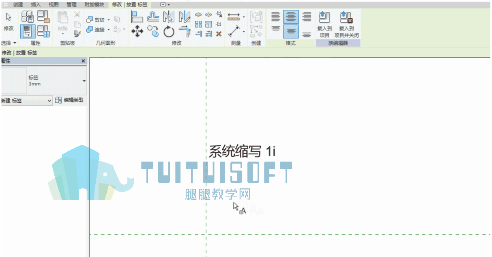Select the Split Element tool
This screenshot has width=492, height=257.
tap(199, 15)
